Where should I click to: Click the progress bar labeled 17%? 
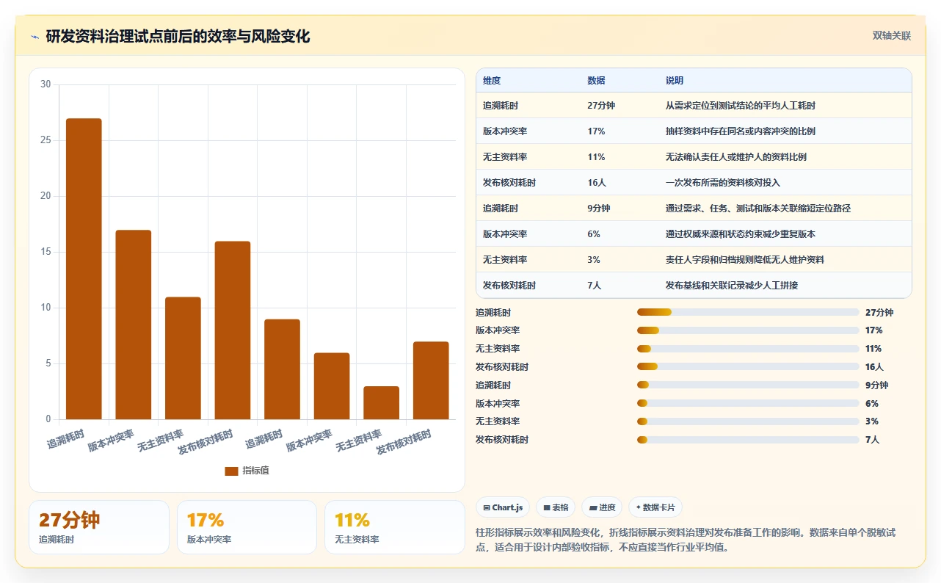(748, 330)
